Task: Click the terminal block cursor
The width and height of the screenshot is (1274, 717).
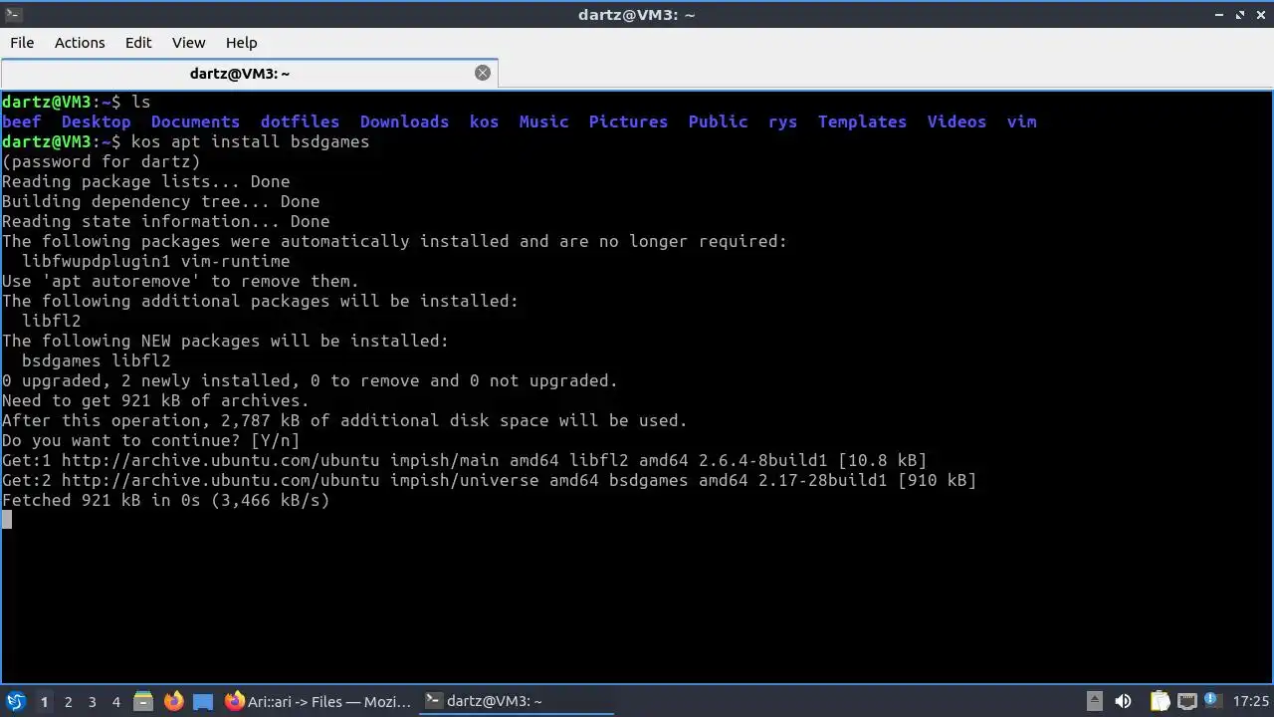Action: tap(7, 520)
